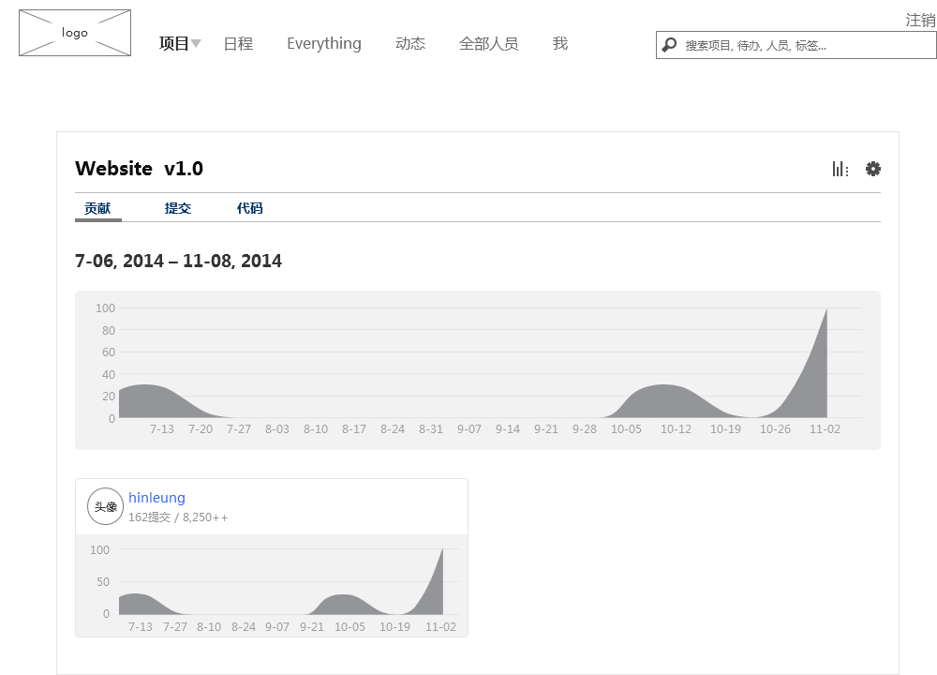The height and width of the screenshot is (675, 937).
Task: Click the logo placeholder image
Action: pyautogui.click(x=75, y=33)
